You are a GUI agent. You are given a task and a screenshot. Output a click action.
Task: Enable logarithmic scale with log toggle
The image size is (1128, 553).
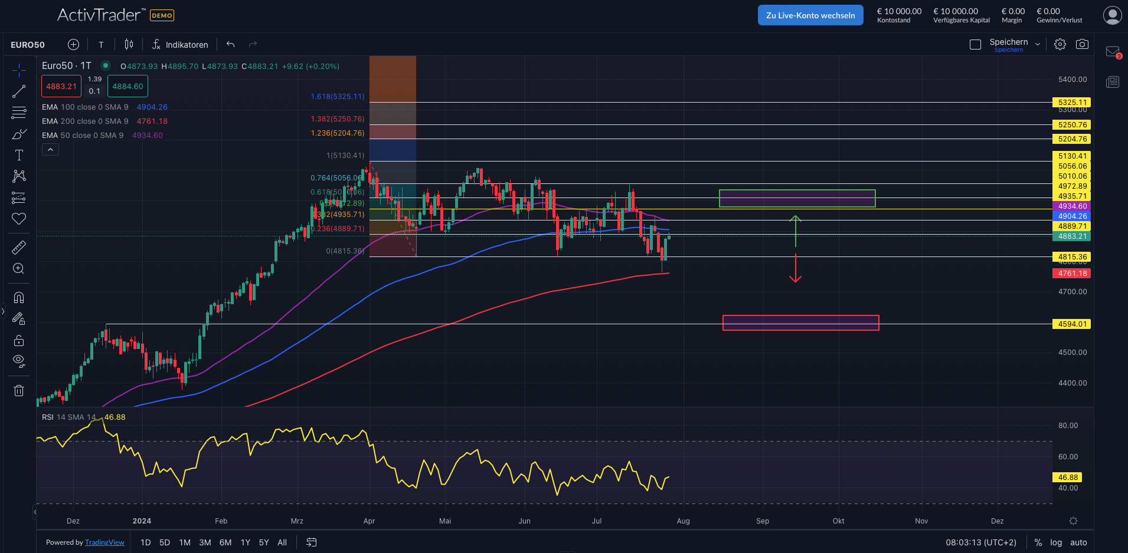[1056, 542]
